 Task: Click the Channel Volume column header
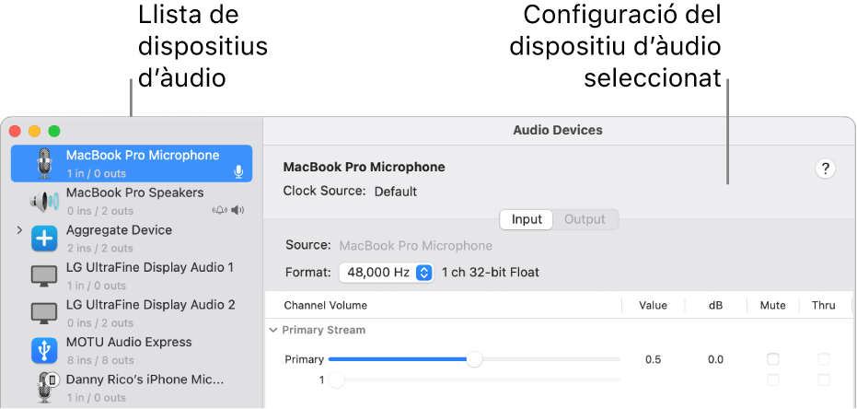(x=325, y=305)
